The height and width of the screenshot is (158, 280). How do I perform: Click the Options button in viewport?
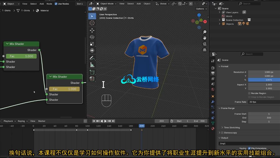[201, 9]
